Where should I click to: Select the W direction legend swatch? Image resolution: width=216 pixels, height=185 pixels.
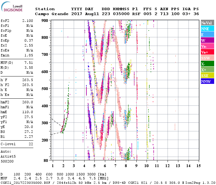click(207, 40)
